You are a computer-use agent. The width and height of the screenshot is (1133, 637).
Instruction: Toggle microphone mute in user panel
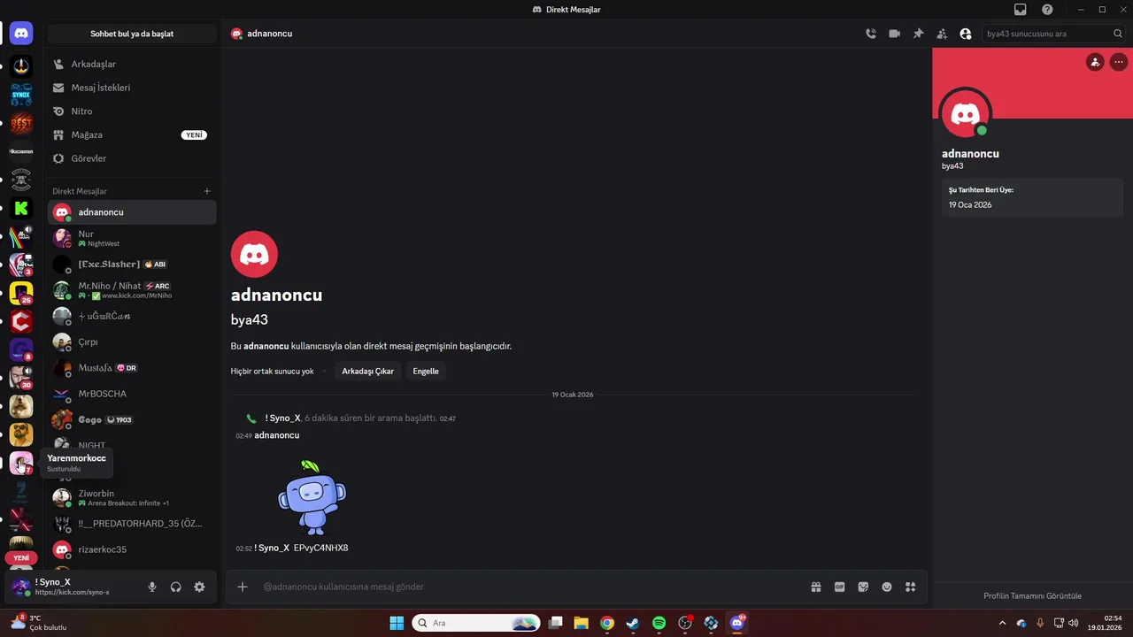tap(152, 587)
